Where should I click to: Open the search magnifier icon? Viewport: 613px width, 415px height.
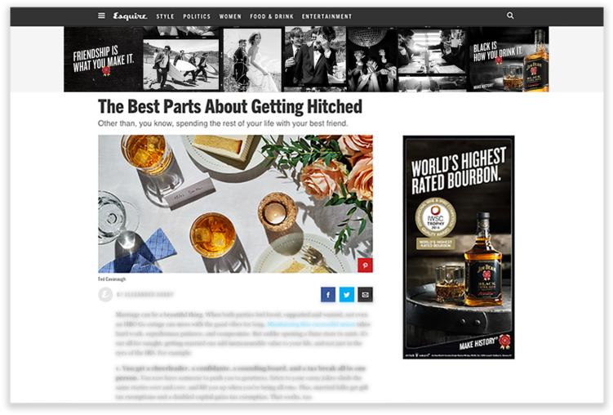(510, 16)
